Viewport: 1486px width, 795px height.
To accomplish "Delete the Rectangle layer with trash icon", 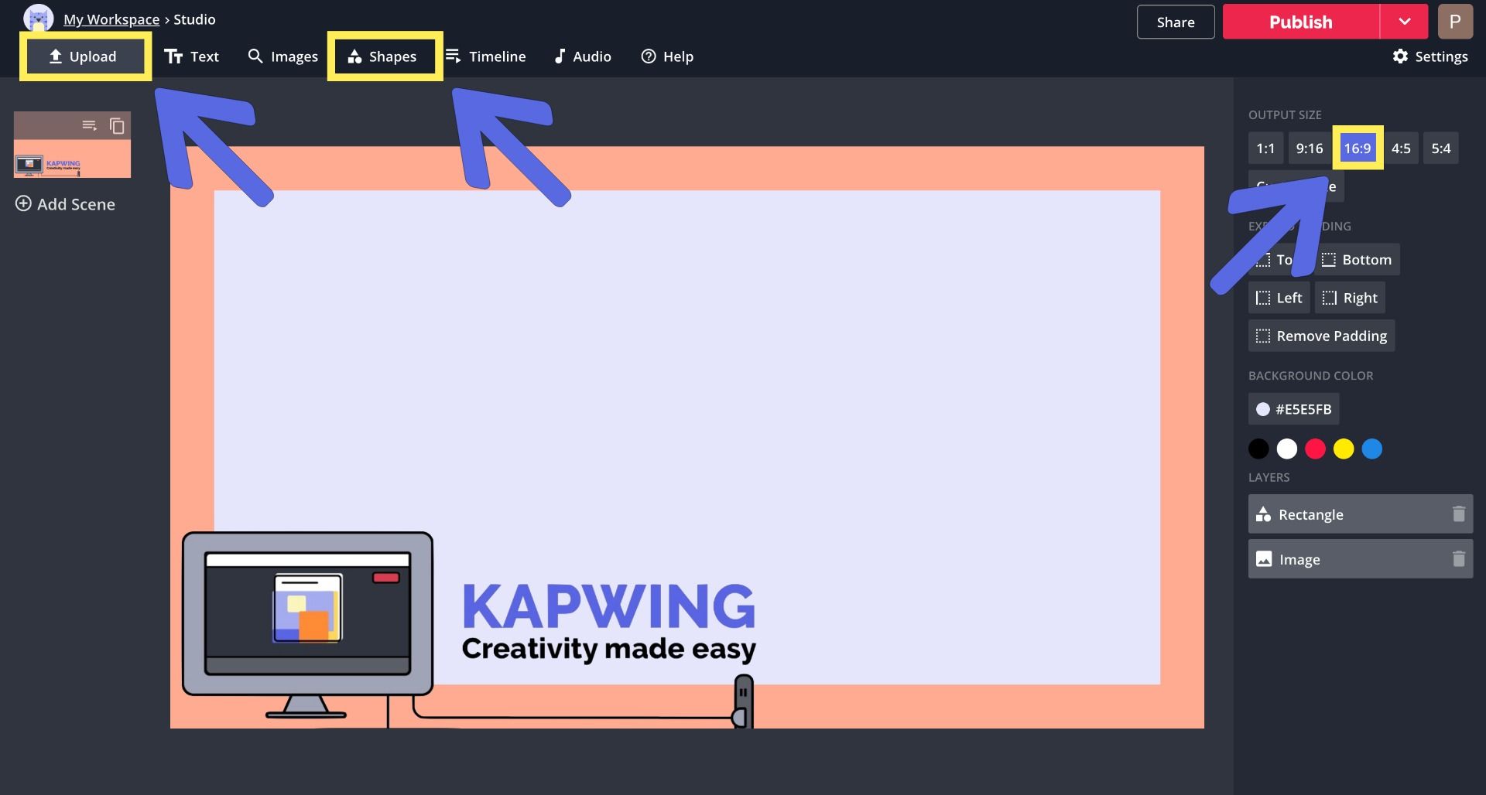I will coord(1458,514).
